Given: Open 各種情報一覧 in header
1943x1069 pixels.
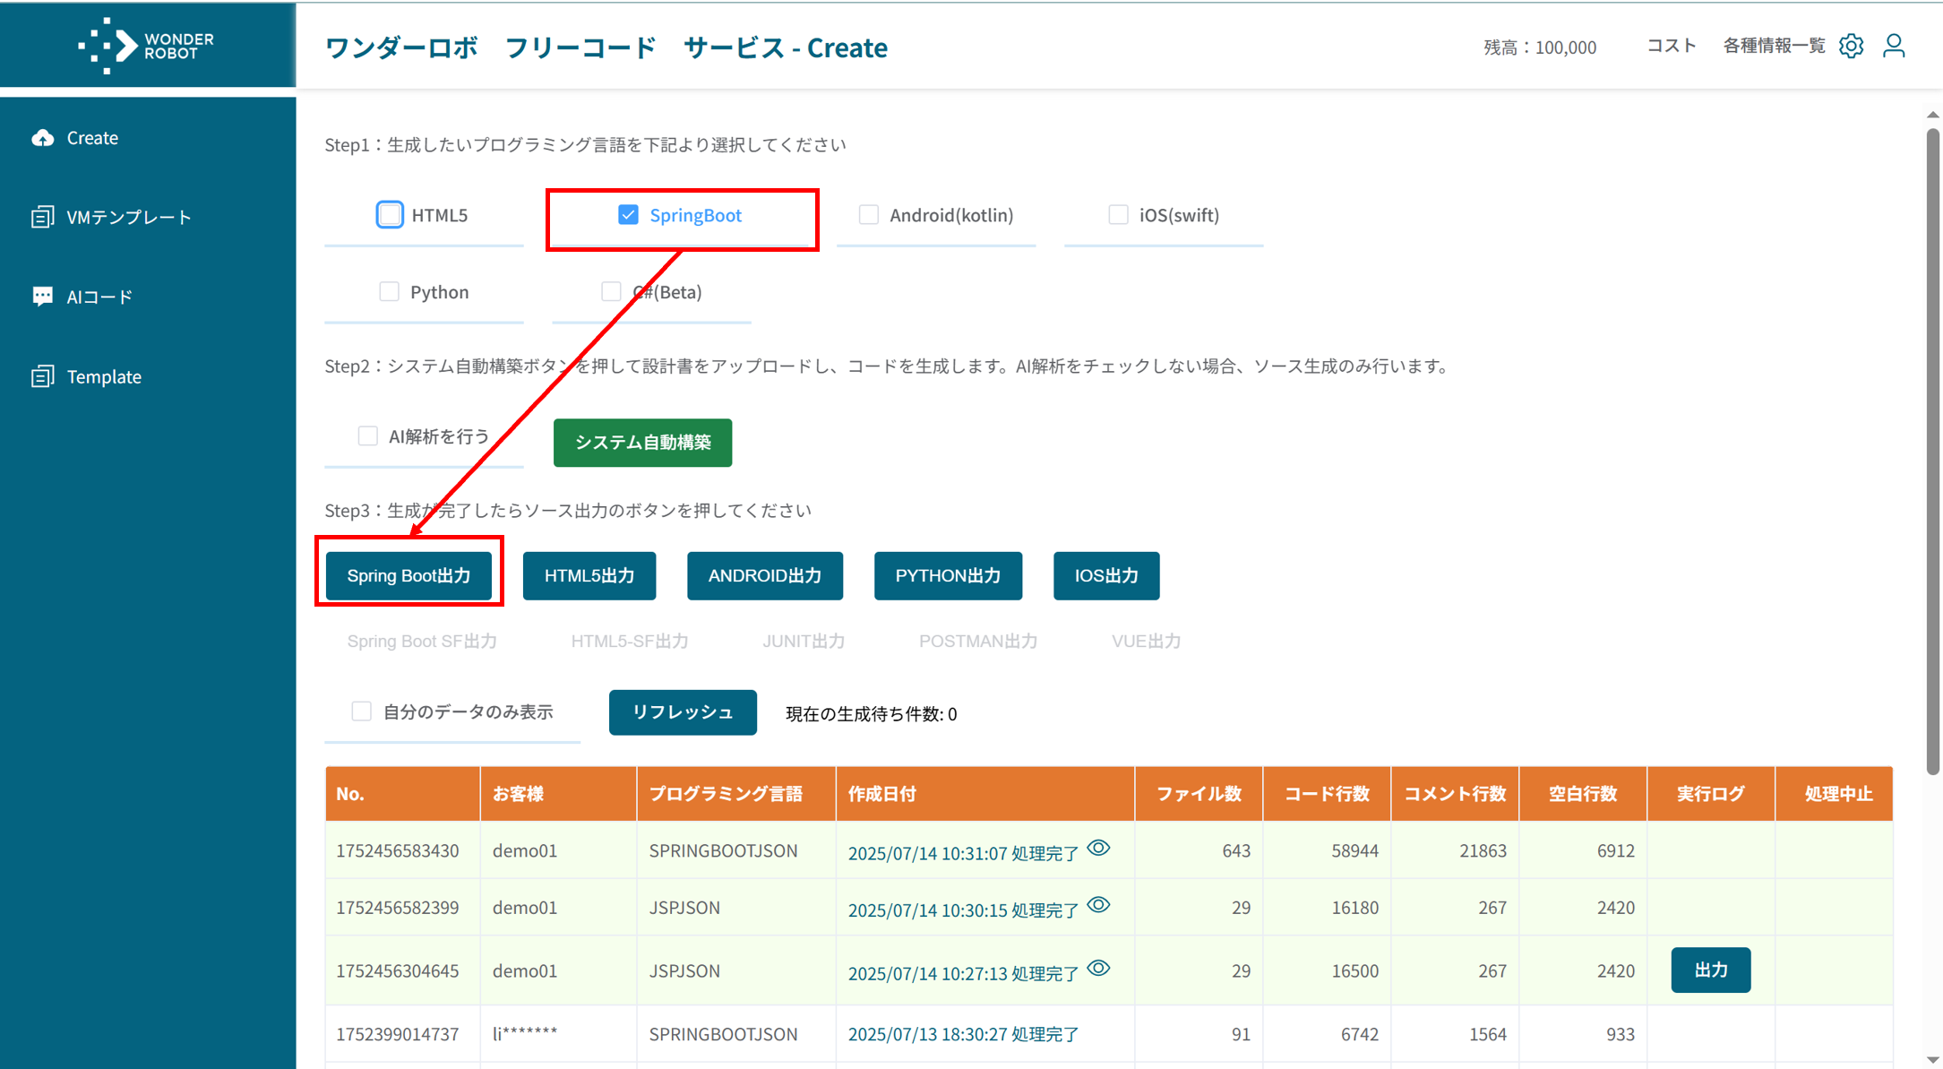Looking at the screenshot, I should pos(1774,46).
